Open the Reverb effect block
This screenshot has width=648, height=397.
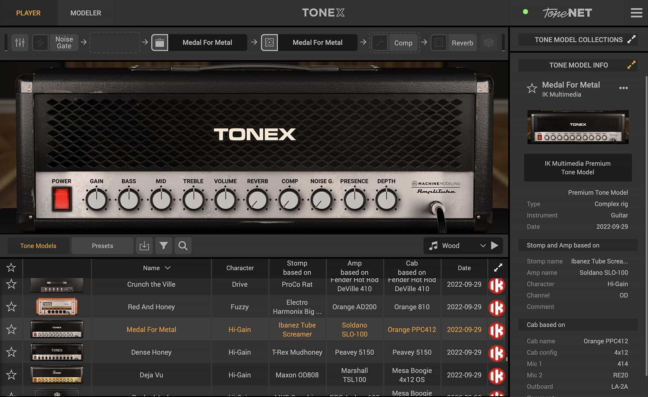(x=462, y=43)
